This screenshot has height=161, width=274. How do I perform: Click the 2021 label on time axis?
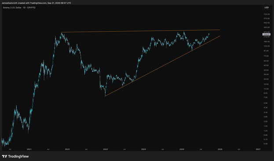tap(29, 149)
